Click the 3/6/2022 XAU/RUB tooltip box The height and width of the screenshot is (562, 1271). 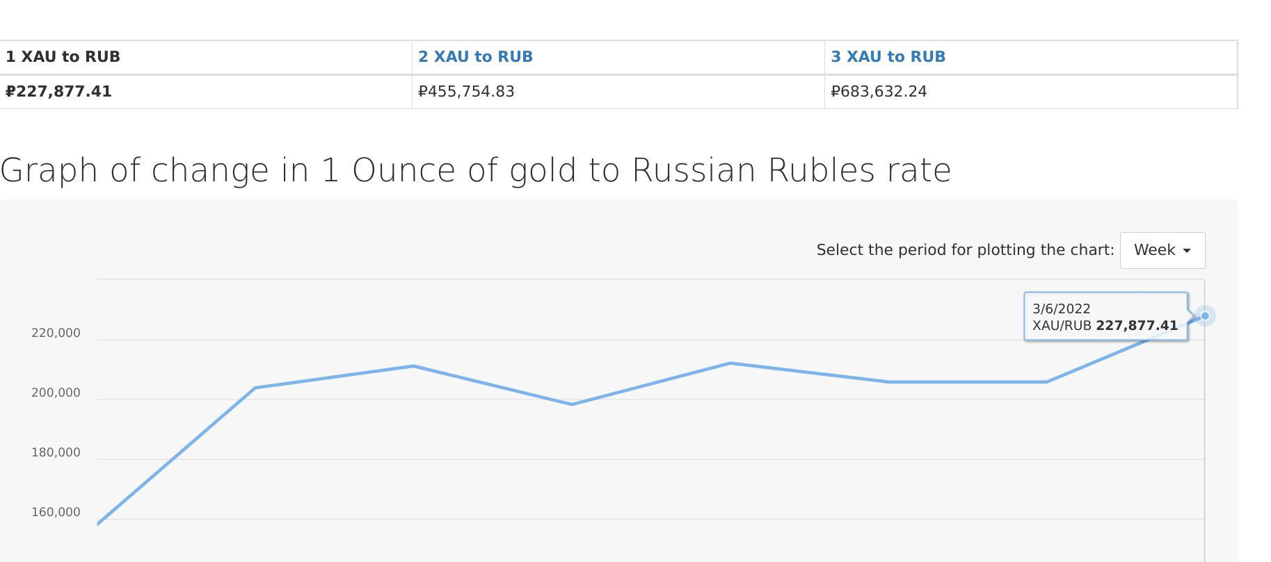point(1105,317)
